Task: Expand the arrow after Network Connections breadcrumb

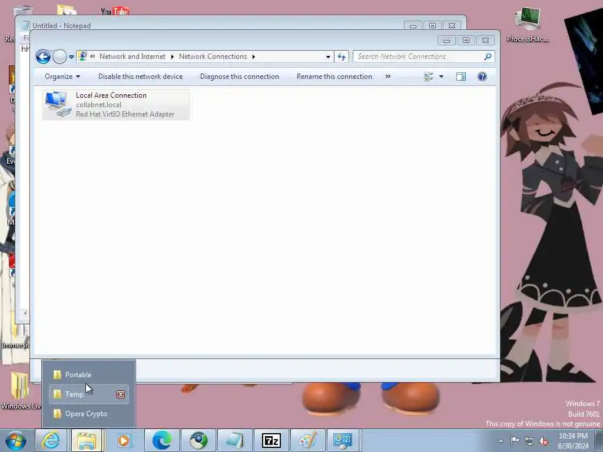Action: click(x=254, y=56)
